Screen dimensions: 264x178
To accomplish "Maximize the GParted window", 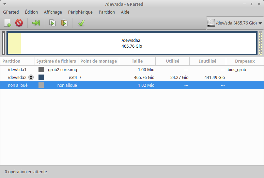I will tap(252, 4).
